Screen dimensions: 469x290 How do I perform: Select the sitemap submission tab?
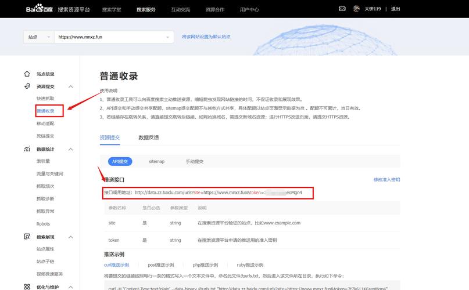click(x=156, y=161)
